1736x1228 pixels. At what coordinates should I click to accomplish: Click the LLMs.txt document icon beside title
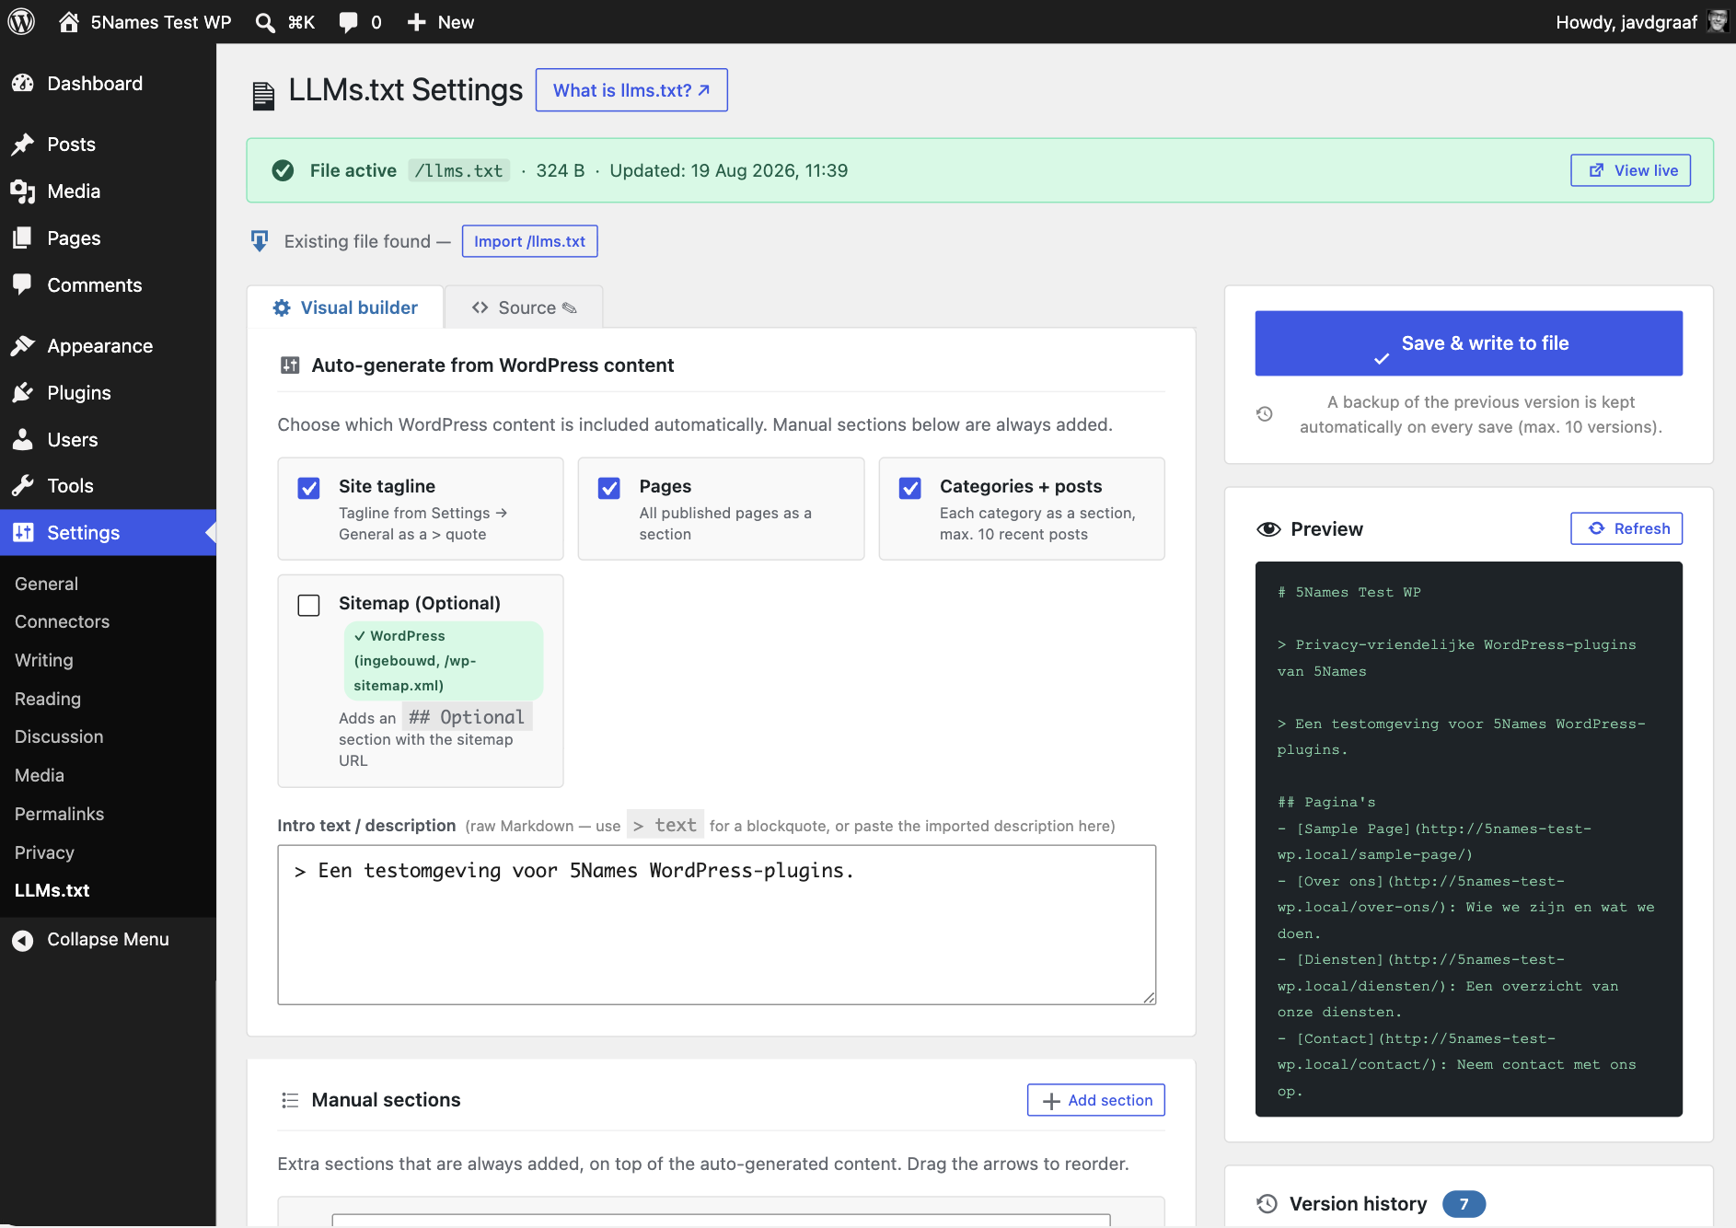click(263, 95)
